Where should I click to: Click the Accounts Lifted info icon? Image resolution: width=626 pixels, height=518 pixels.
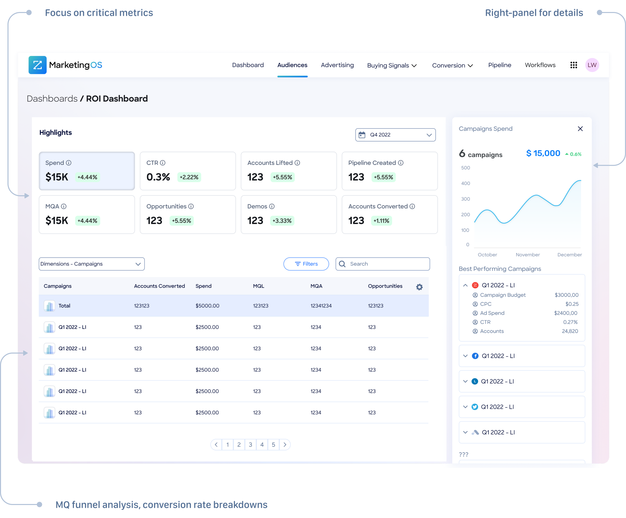(297, 162)
